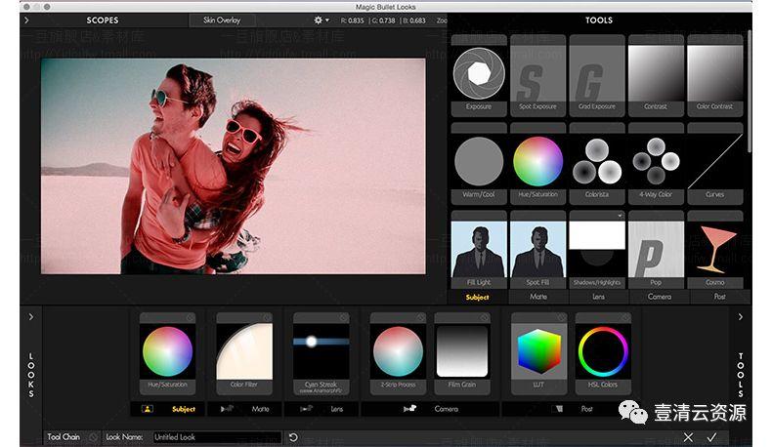Image resolution: width=772 pixels, height=447 pixels.
Task: Select the 2-Strip Process card
Action: point(398,353)
